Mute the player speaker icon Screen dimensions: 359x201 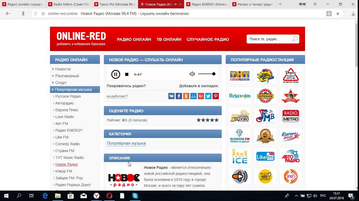point(192,74)
